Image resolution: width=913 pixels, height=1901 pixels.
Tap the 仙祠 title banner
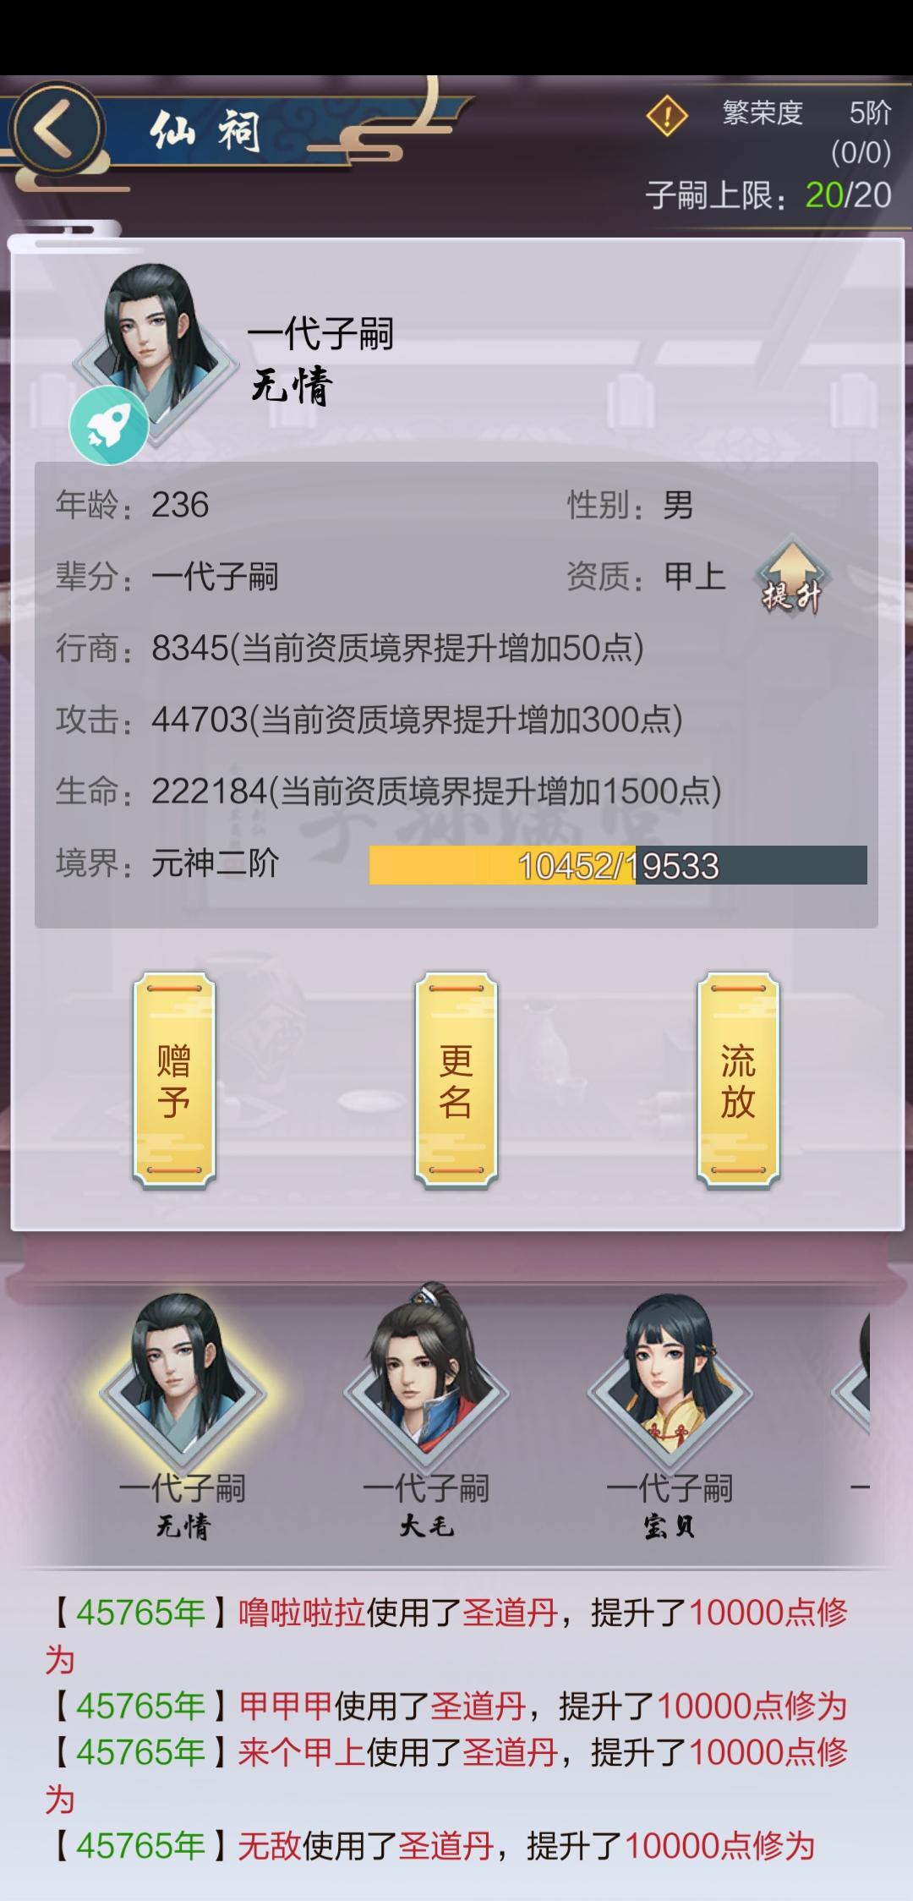[205, 133]
